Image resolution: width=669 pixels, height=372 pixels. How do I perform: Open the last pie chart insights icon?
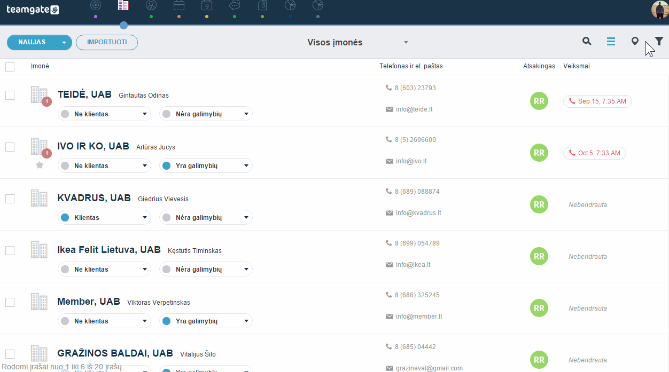[x=318, y=6]
